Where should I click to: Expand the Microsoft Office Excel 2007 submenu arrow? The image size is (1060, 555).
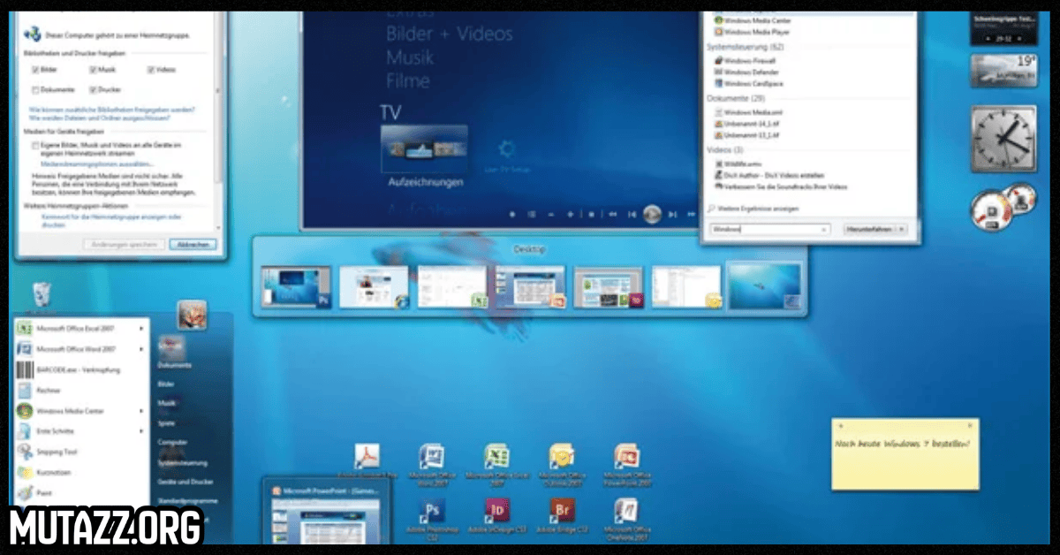click(142, 328)
